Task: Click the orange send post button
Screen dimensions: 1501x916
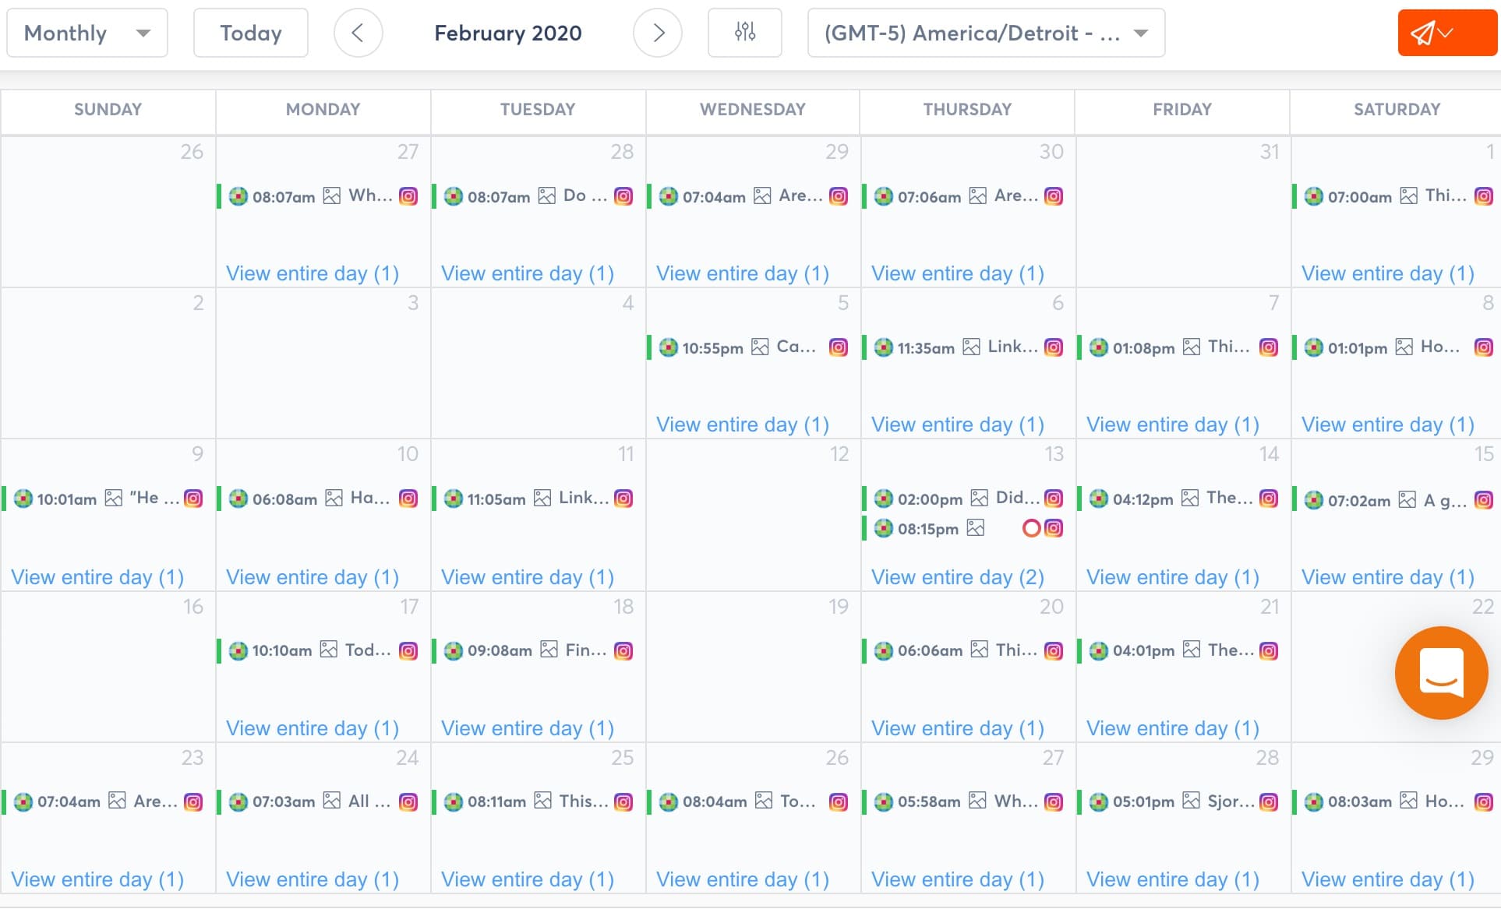Action: pyautogui.click(x=1446, y=33)
